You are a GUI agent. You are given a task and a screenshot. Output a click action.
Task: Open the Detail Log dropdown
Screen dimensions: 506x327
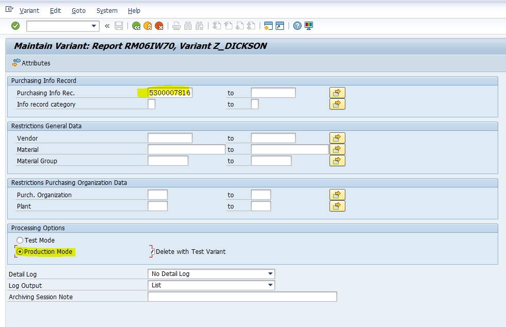point(270,273)
